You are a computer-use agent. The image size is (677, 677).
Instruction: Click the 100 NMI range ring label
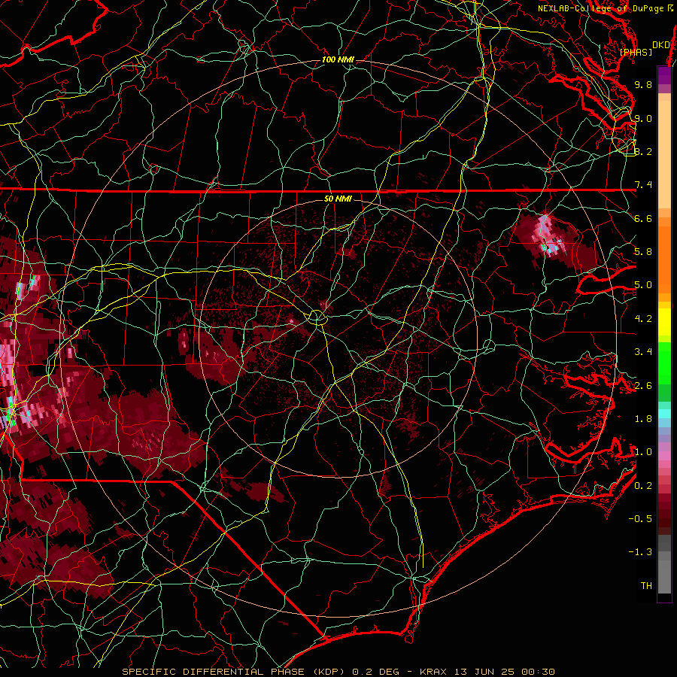pos(338,59)
